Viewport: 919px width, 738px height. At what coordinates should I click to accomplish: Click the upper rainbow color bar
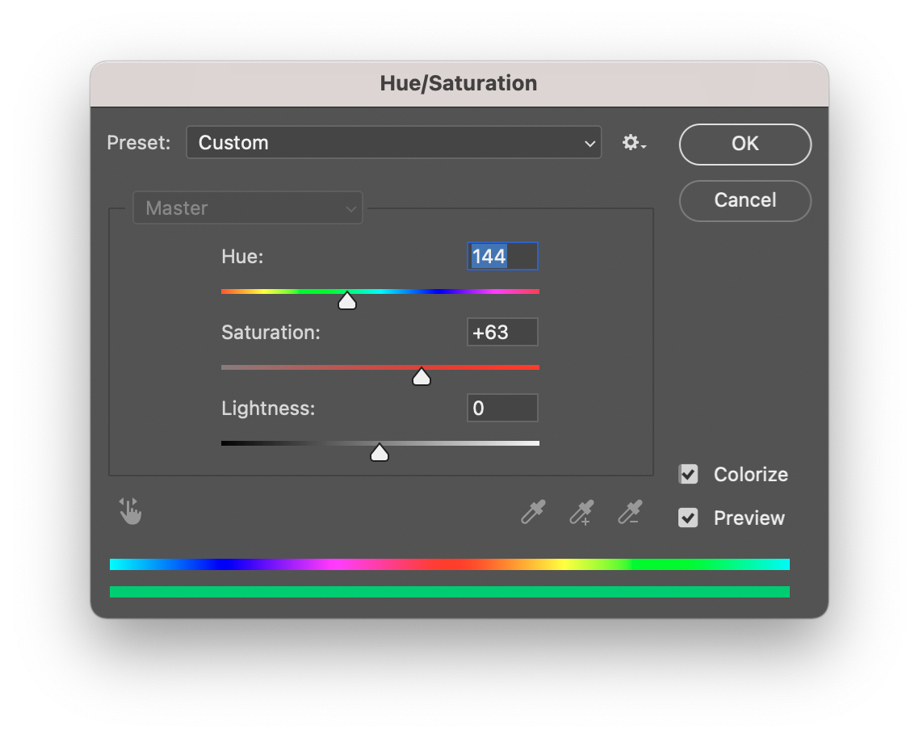click(450, 564)
